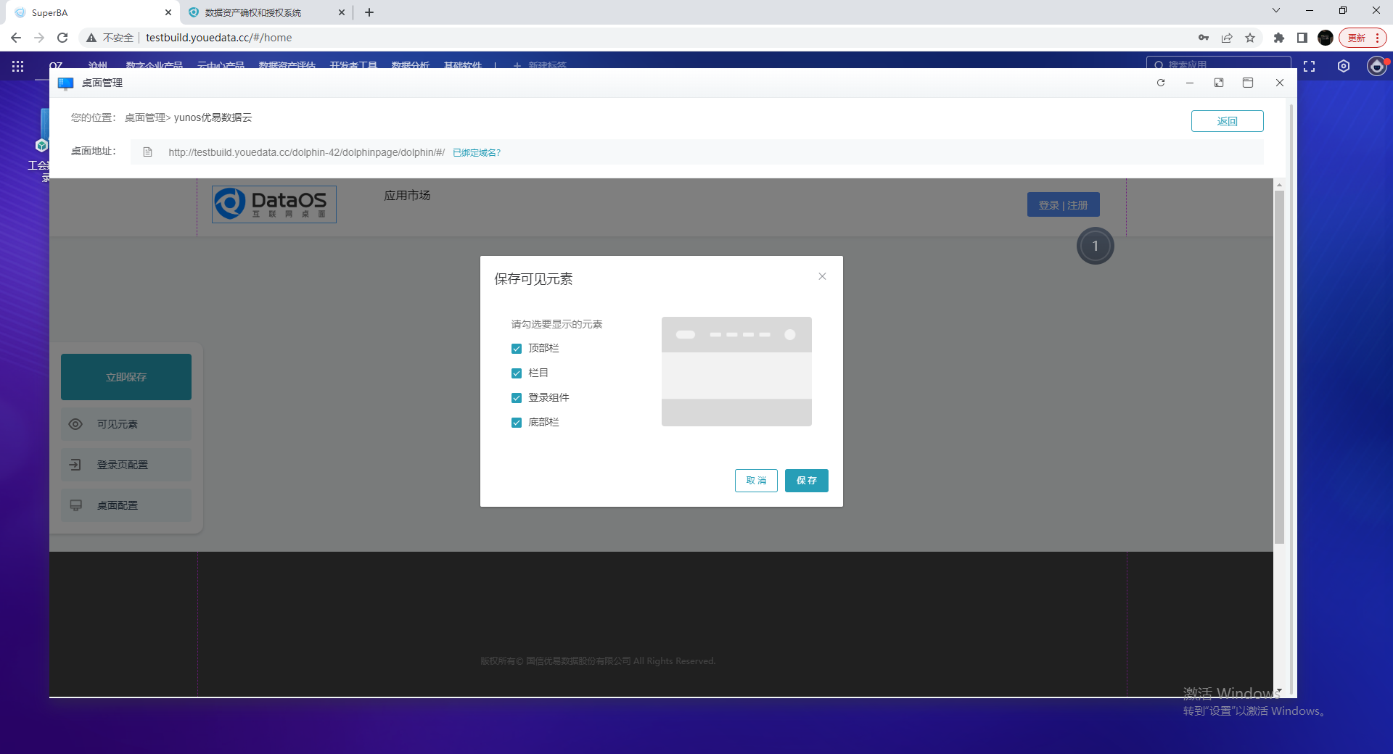This screenshot has width=1393, height=754.
Task: Click 保存 in the dialog
Action: point(806,481)
